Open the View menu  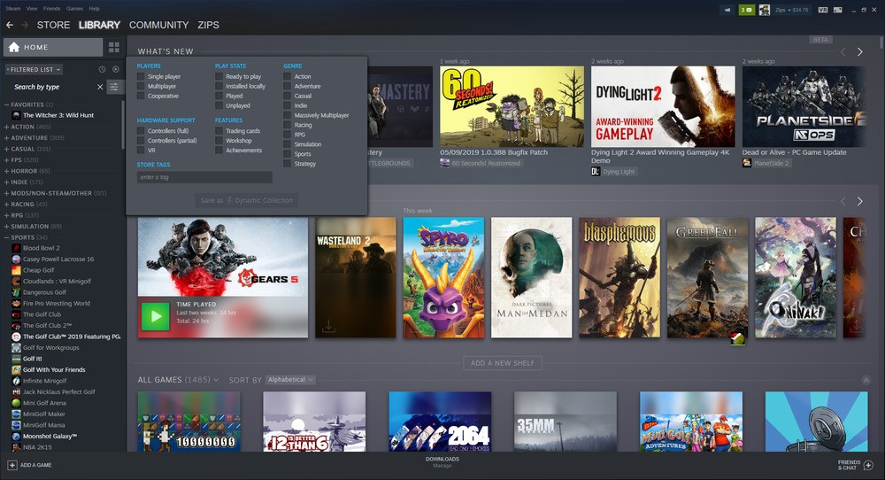[32, 9]
